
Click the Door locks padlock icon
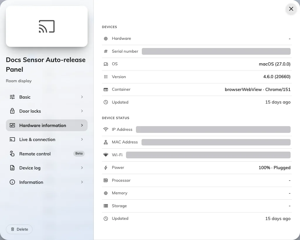click(12, 111)
